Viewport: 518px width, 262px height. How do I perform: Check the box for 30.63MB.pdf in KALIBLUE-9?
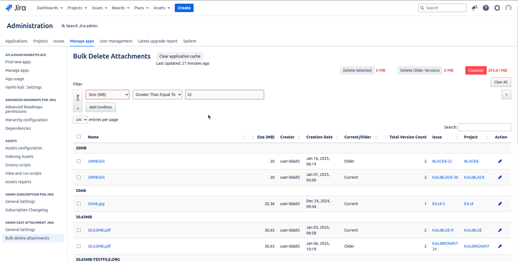[x=79, y=230]
